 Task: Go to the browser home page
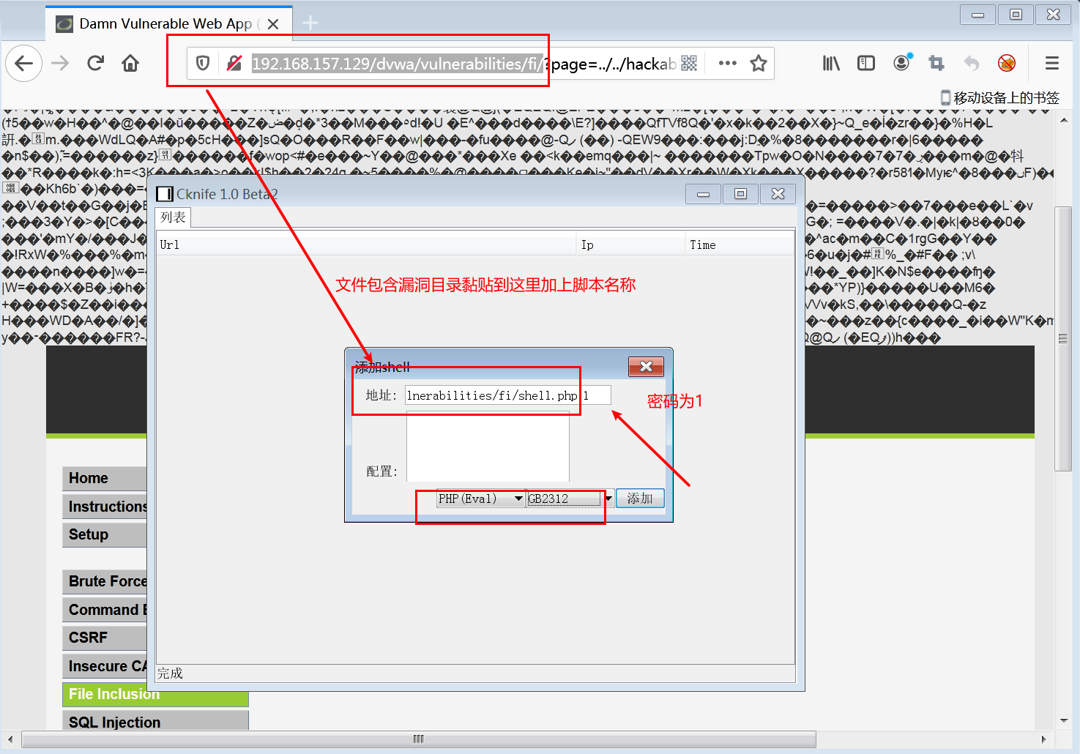[x=130, y=64]
